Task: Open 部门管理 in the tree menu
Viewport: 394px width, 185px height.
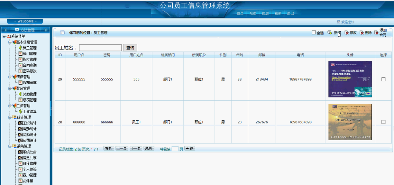Action: point(29,54)
